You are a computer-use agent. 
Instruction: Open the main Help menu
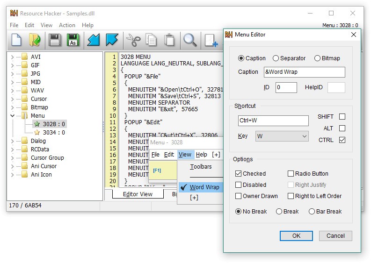(x=87, y=25)
